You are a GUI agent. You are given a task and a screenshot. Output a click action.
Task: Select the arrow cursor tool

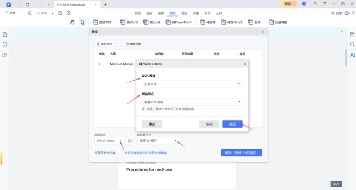point(82,22)
